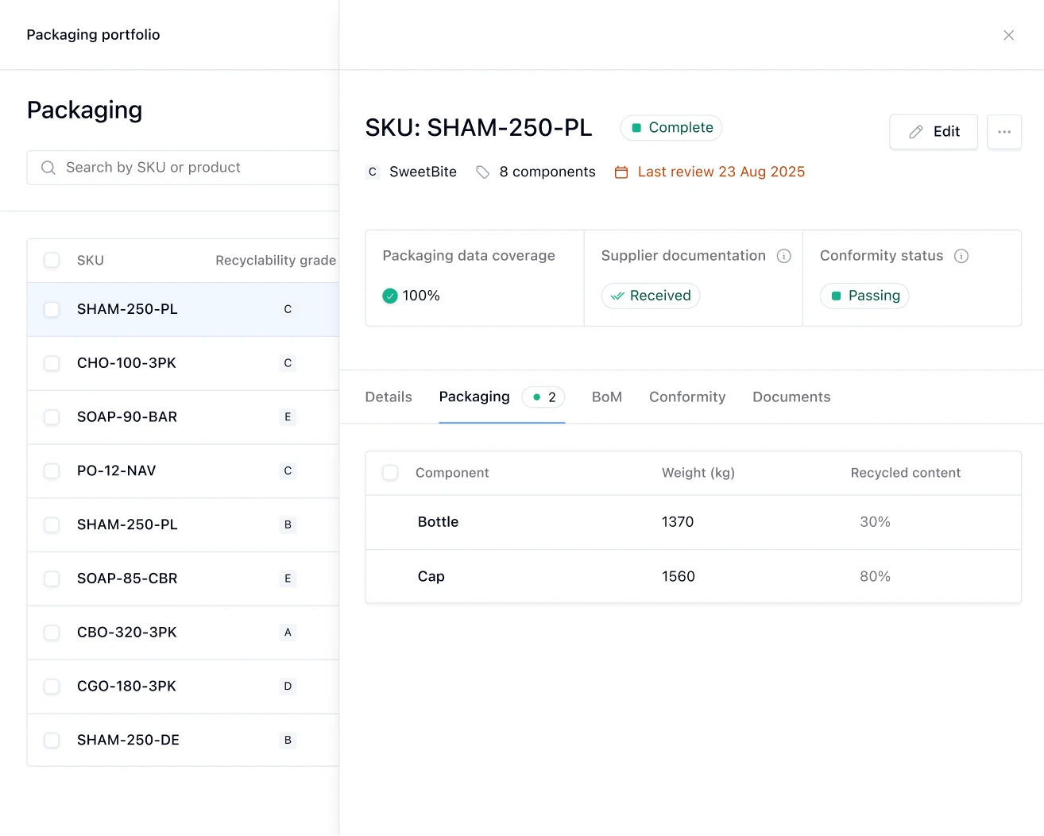Click the SweetBite brand avatar icon
The image size is (1044, 836).
[x=372, y=172]
